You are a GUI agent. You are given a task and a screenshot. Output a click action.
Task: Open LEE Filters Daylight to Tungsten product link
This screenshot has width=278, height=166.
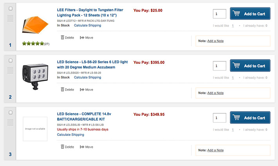click(90, 13)
